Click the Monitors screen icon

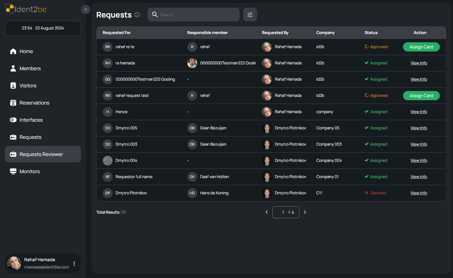[x=13, y=171]
